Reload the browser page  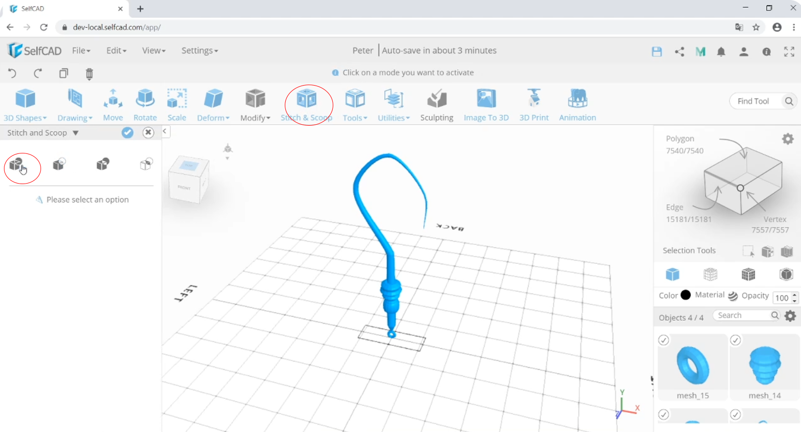[44, 27]
